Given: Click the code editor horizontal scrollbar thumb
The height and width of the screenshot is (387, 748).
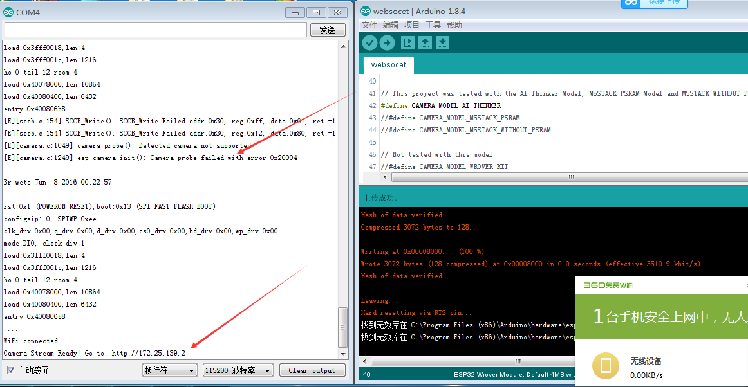Looking at the screenshot, I should (570, 177).
